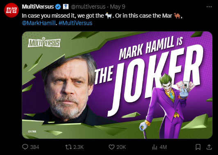218x155 pixels.
Task: Click the 4M views count
Action: click(x=163, y=147)
